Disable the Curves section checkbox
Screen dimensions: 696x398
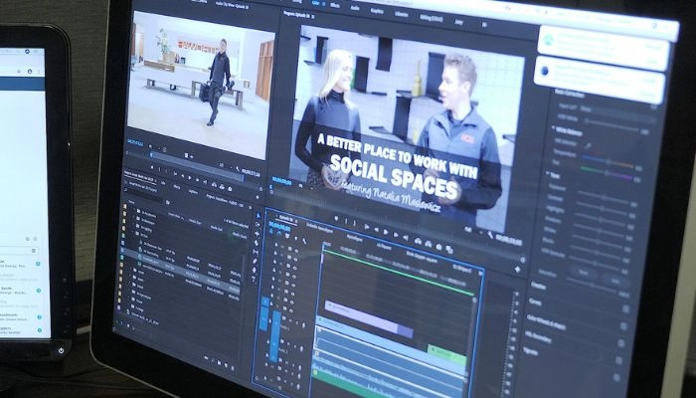click(625, 309)
